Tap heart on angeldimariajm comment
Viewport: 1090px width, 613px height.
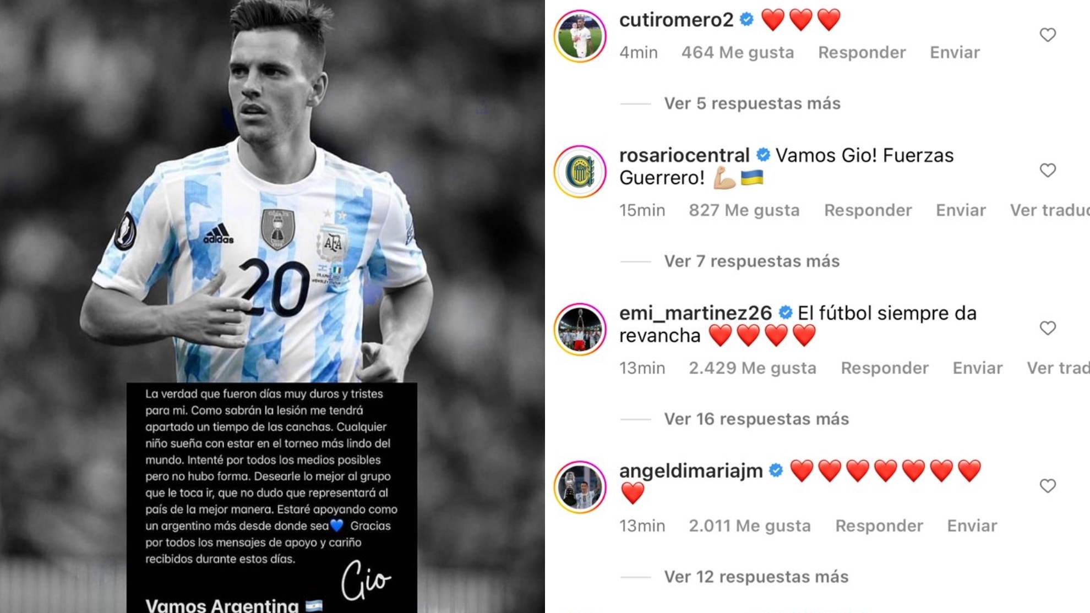[x=1048, y=486]
